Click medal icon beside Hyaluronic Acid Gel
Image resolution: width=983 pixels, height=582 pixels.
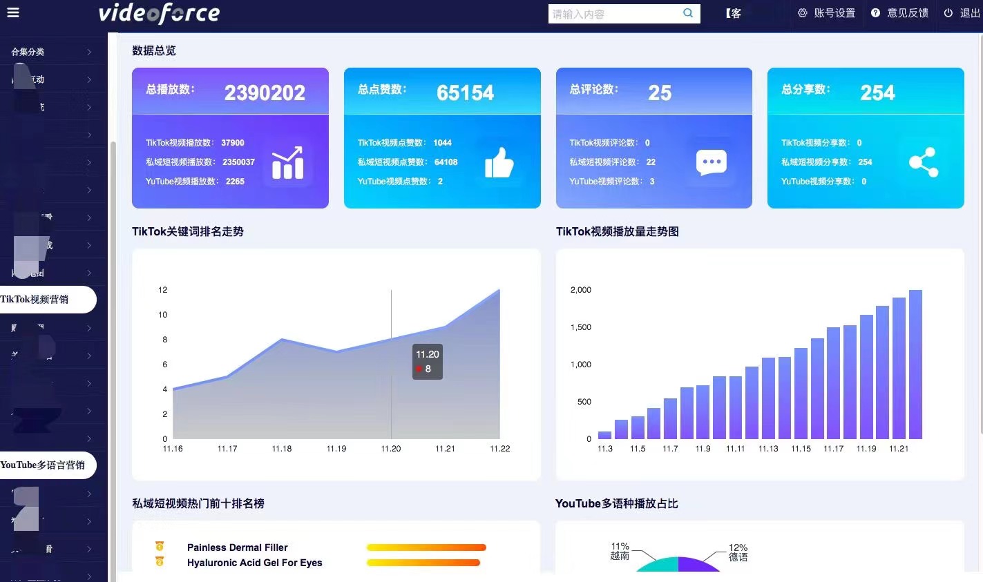[160, 561]
